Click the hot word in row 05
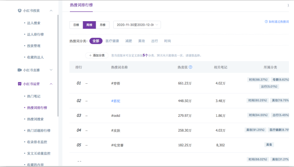This screenshot has width=294, height=167. pyautogui.click(x=117, y=145)
